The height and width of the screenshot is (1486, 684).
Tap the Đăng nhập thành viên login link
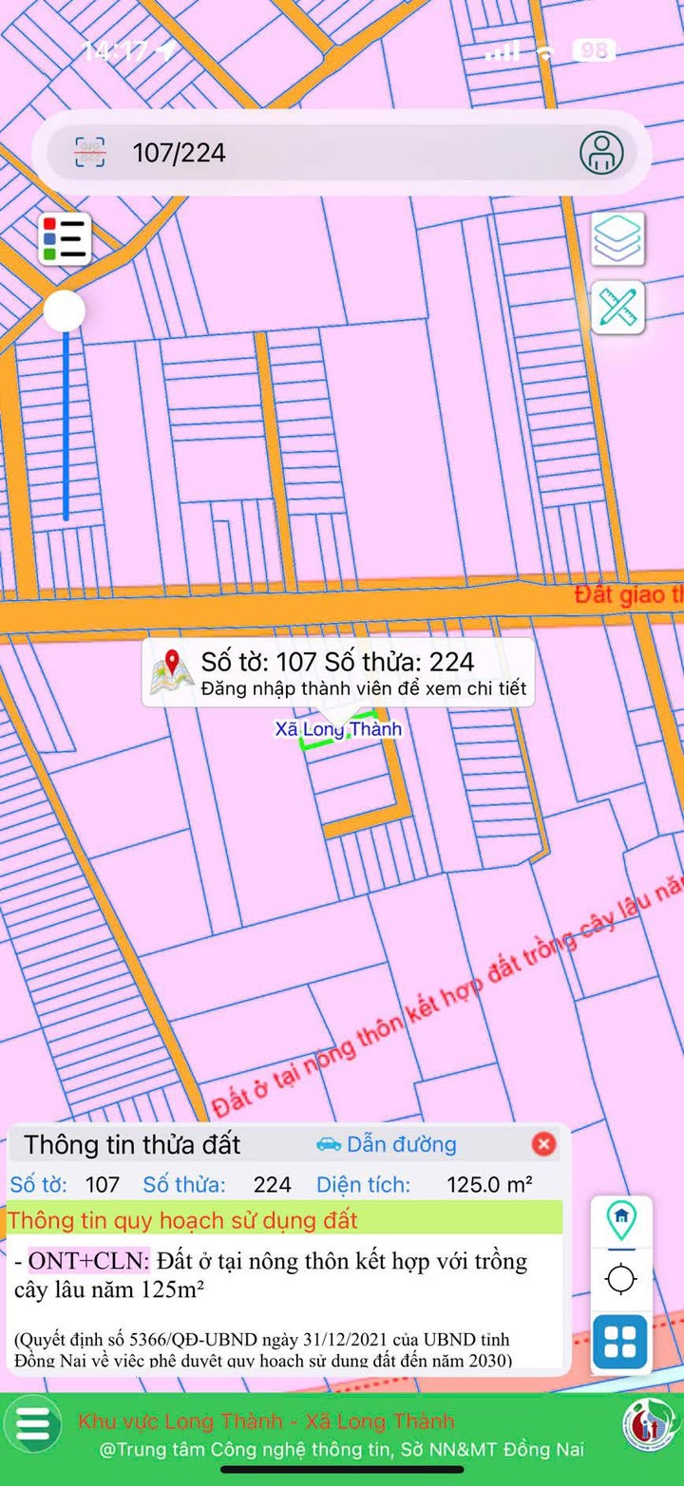click(363, 688)
